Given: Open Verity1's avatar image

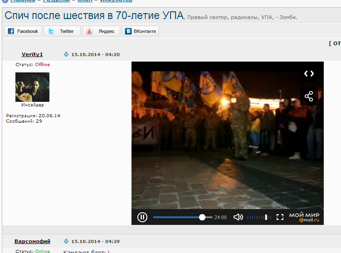Looking at the screenshot, I should (x=32, y=87).
